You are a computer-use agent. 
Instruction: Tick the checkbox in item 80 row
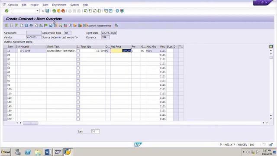tap(78, 81)
